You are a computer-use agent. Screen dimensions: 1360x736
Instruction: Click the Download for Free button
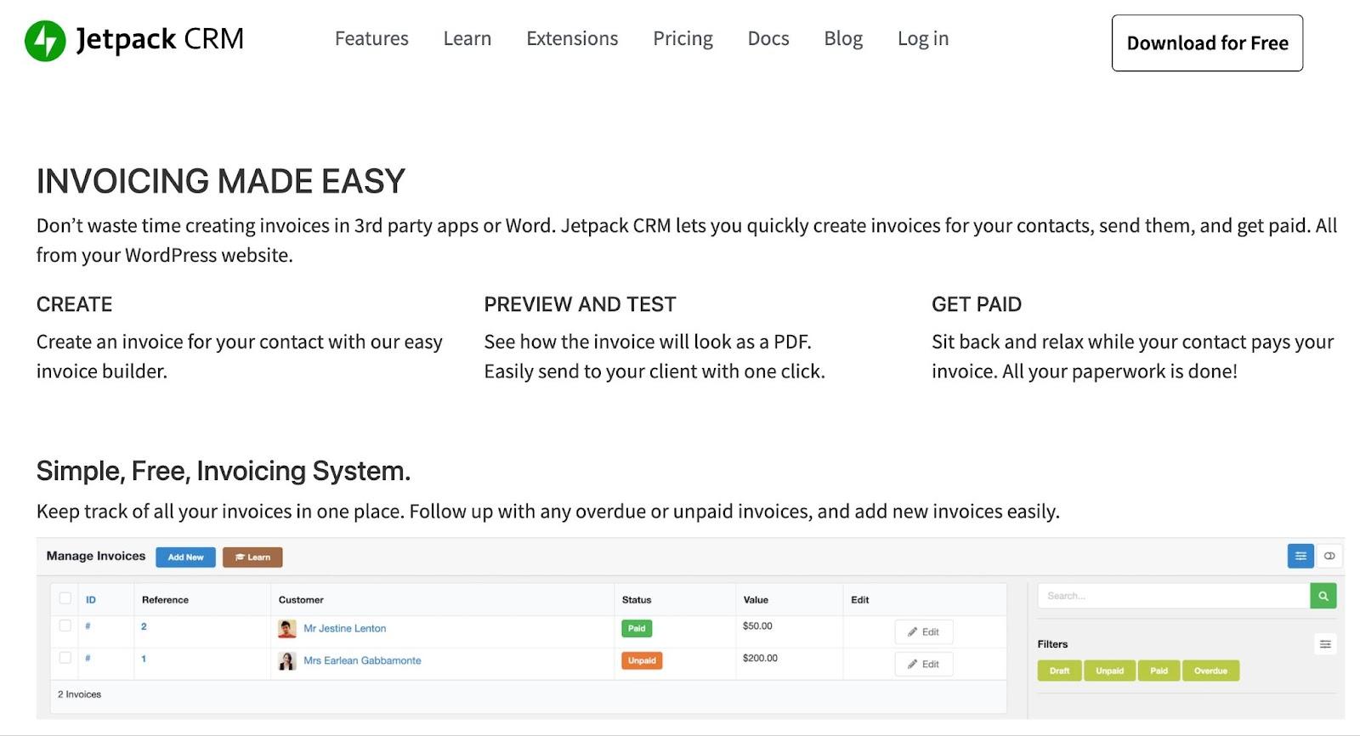click(1207, 42)
